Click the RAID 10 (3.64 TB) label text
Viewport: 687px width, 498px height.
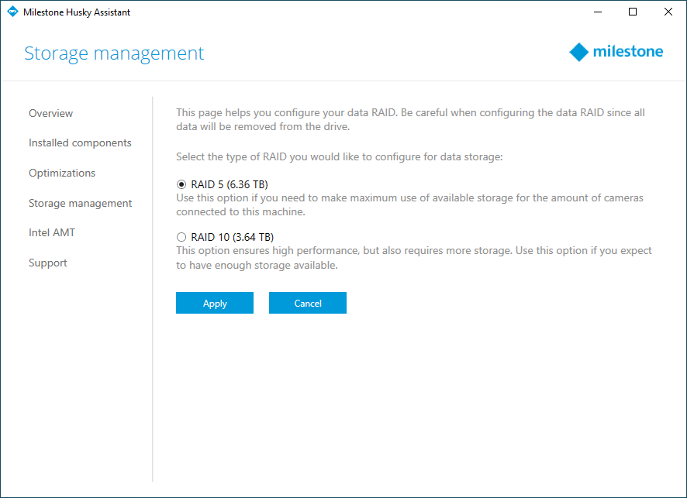[232, 237]
